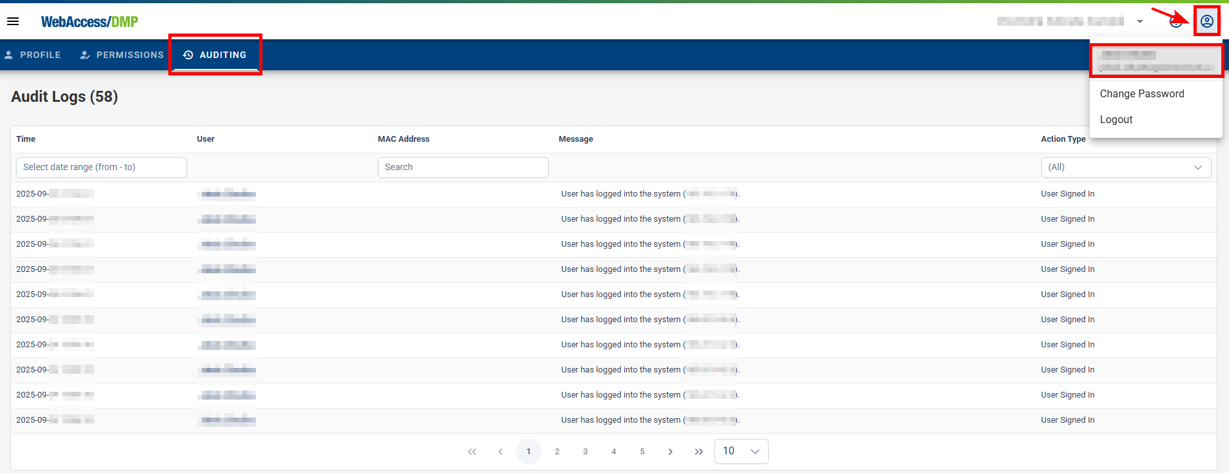Focus the MAC Address search field

463,168
